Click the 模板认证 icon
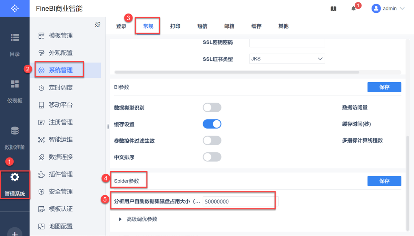414x236 pixels. pos(41,209)
